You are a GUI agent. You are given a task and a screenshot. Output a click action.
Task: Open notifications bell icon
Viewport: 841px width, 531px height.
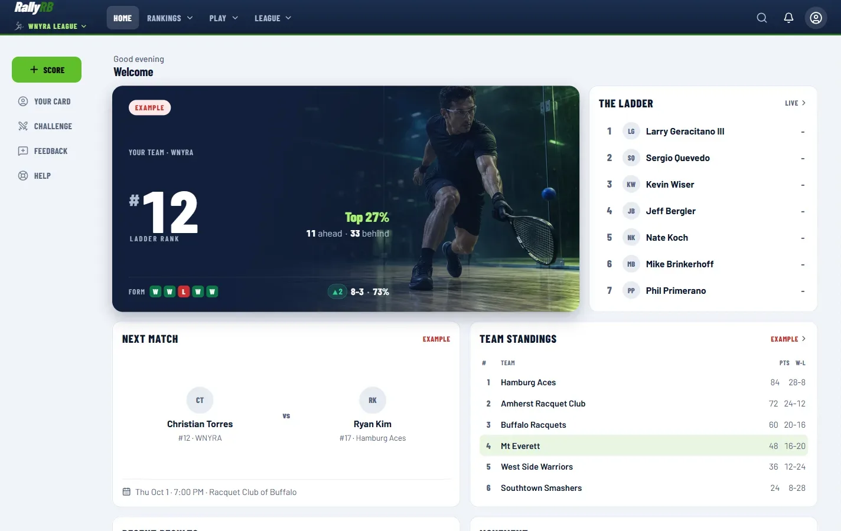click(788, 18)
